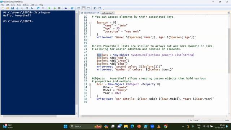Open Microsoft Edge from the taskbar
The image size is (231, 130).
[x=132, y=126]
